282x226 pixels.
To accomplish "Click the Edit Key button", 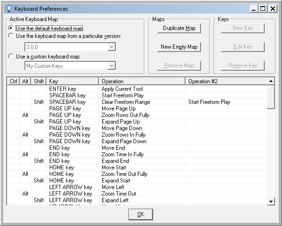I will click(x=243, y=47).
